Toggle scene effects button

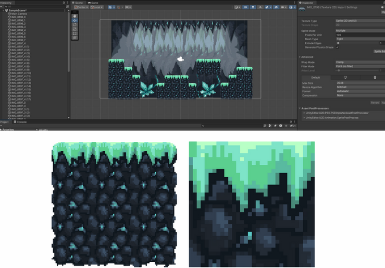268,7
